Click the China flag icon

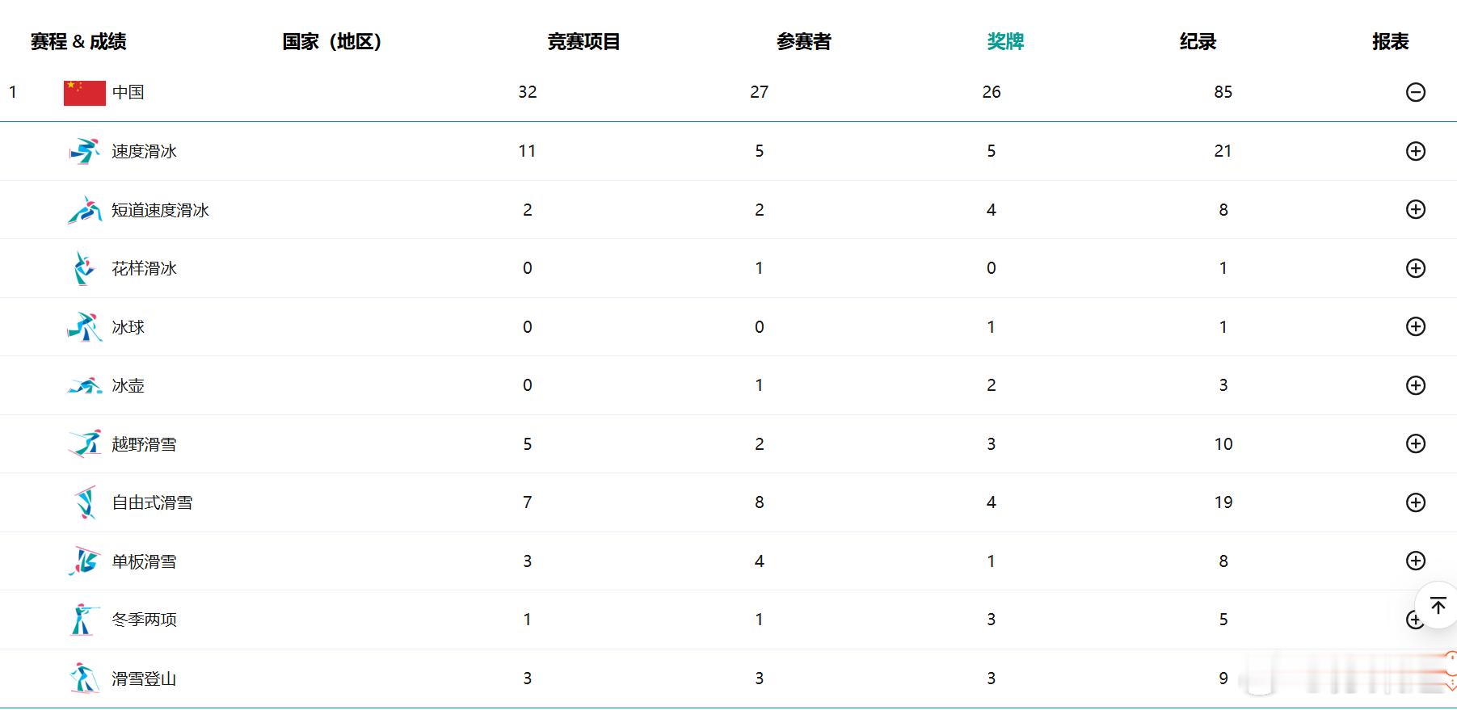(84, 93)
